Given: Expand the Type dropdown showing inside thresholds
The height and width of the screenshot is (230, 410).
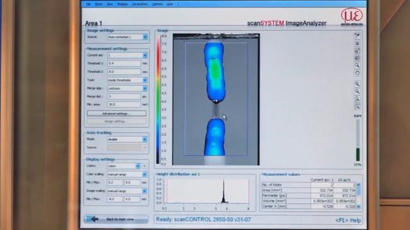Looking at the screenshot, I should click(x=145, y=80).
